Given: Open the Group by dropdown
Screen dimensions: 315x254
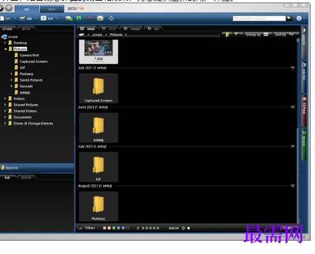Looking at the screenshot, I should [258, 35].
